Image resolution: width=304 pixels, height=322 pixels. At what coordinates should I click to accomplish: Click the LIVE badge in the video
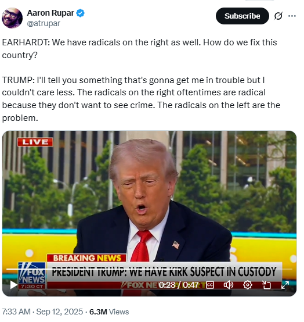(x=35, y=142)
